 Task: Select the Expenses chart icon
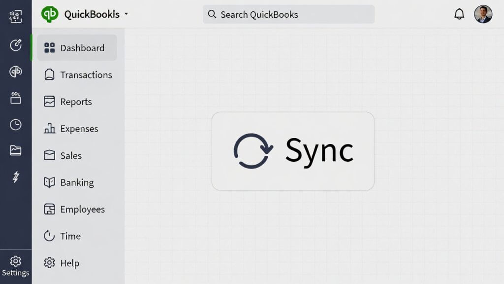point(50,129)
